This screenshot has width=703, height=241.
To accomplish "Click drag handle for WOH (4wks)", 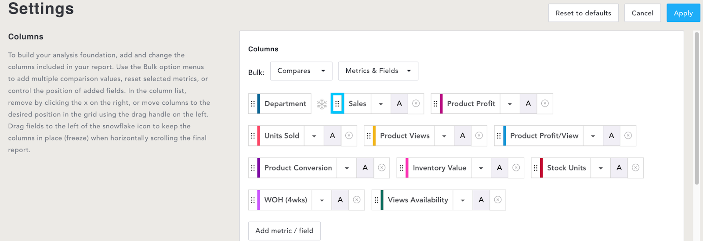I will tap(253, 200).
